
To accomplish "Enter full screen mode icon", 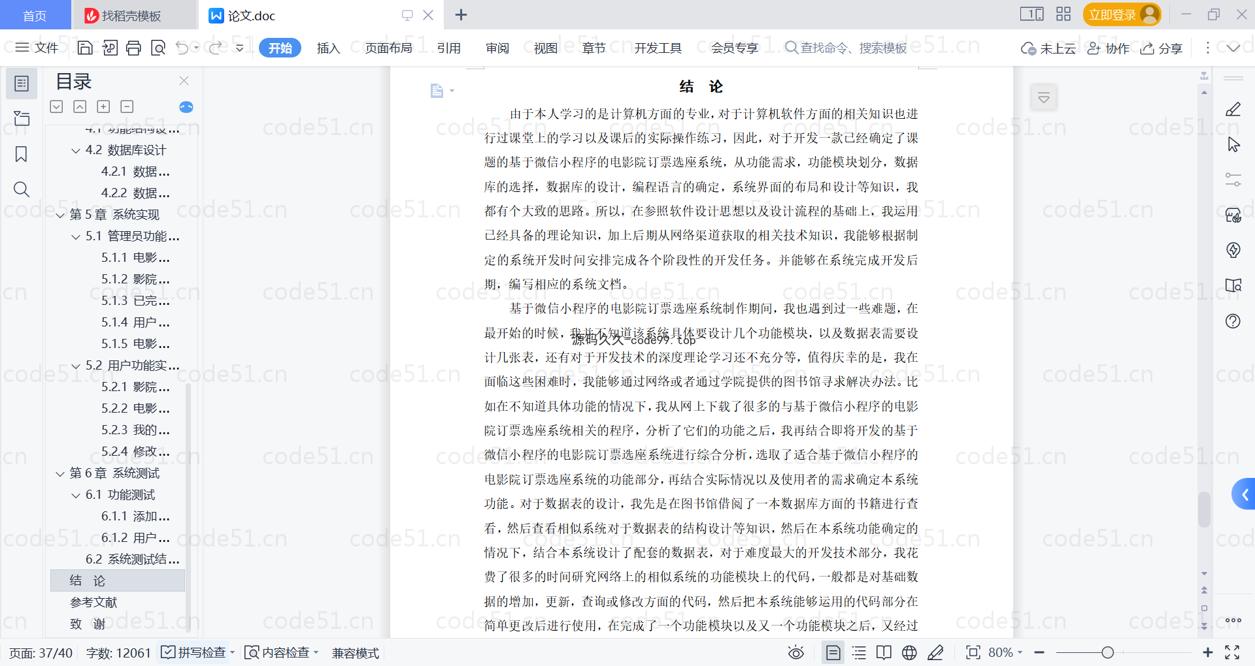I will pyautogui.click(x=1232, y=652).
